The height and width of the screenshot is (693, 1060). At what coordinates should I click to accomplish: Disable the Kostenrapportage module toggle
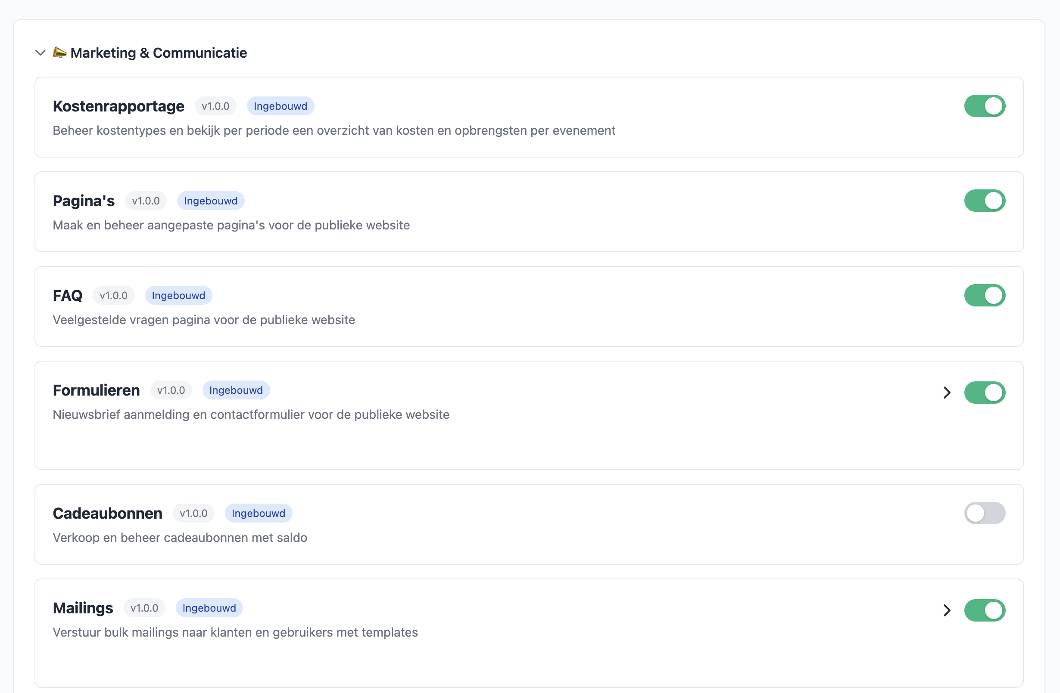(x=984, y=106)
